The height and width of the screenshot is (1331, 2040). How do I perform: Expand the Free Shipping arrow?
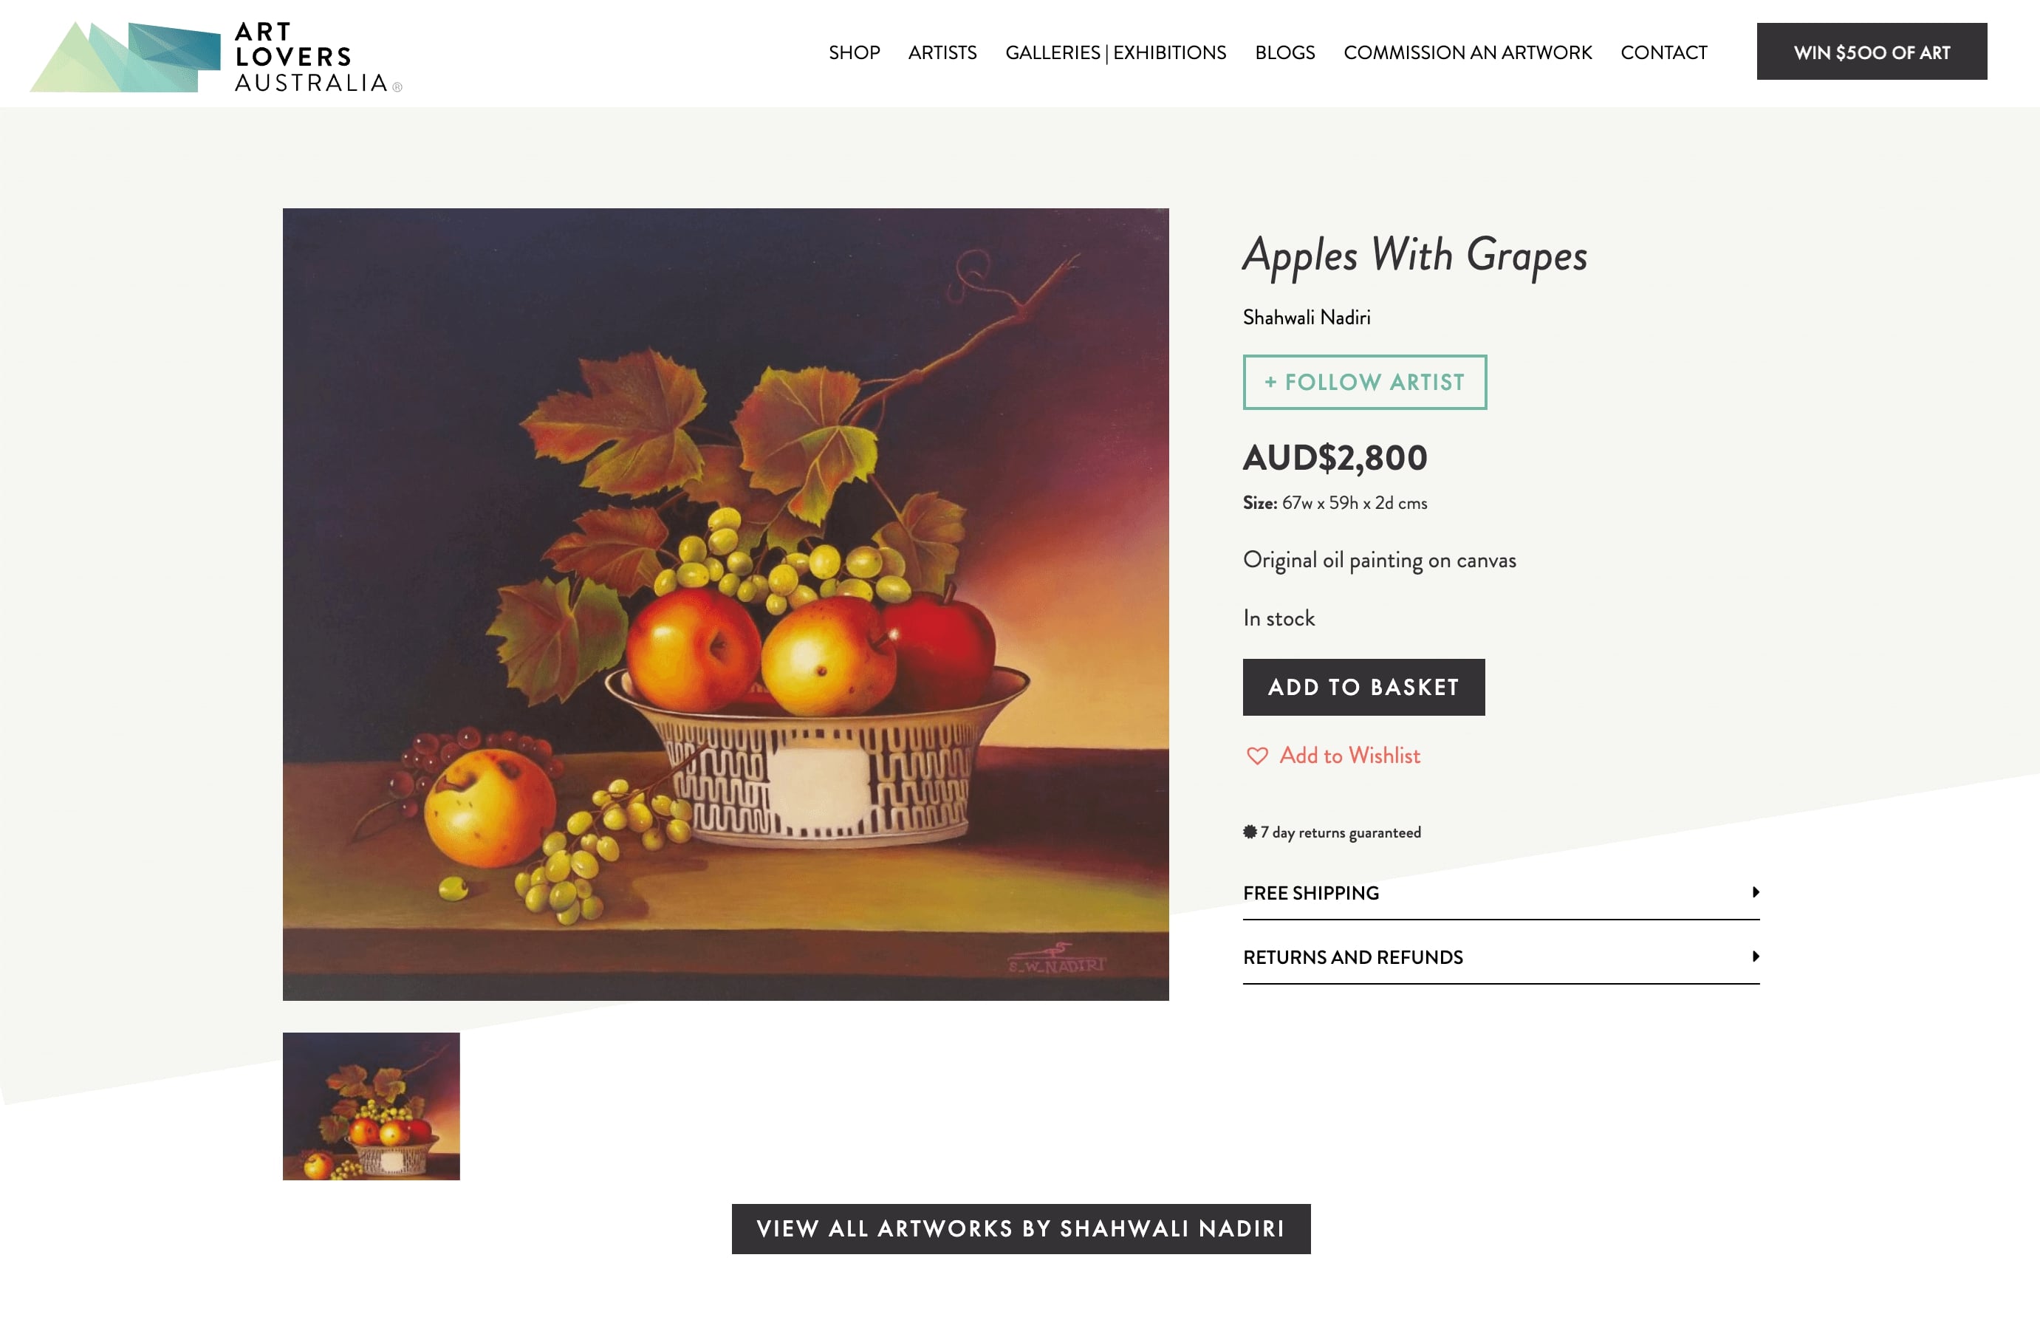1756,892
